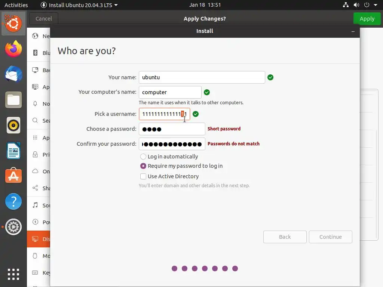Select Online Accounts cloud icon in sidebar
Viewport: 383px width, 287px height.
(x=35, y=171)
